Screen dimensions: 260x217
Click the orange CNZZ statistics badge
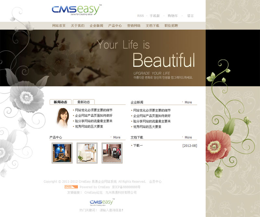pos(71,187)
